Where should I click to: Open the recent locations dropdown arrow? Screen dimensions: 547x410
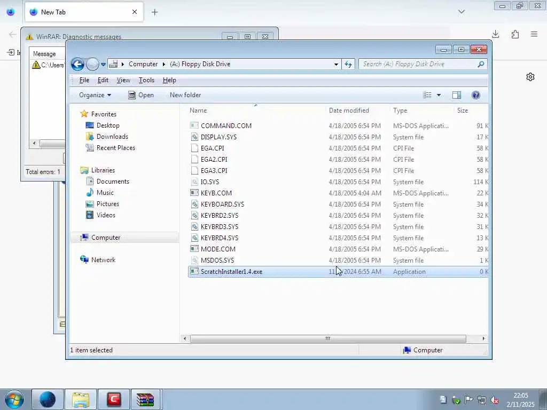click(103, 65)
